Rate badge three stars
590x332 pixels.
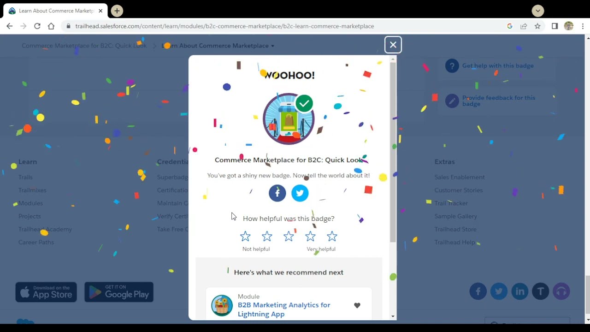tap(289, 237)
